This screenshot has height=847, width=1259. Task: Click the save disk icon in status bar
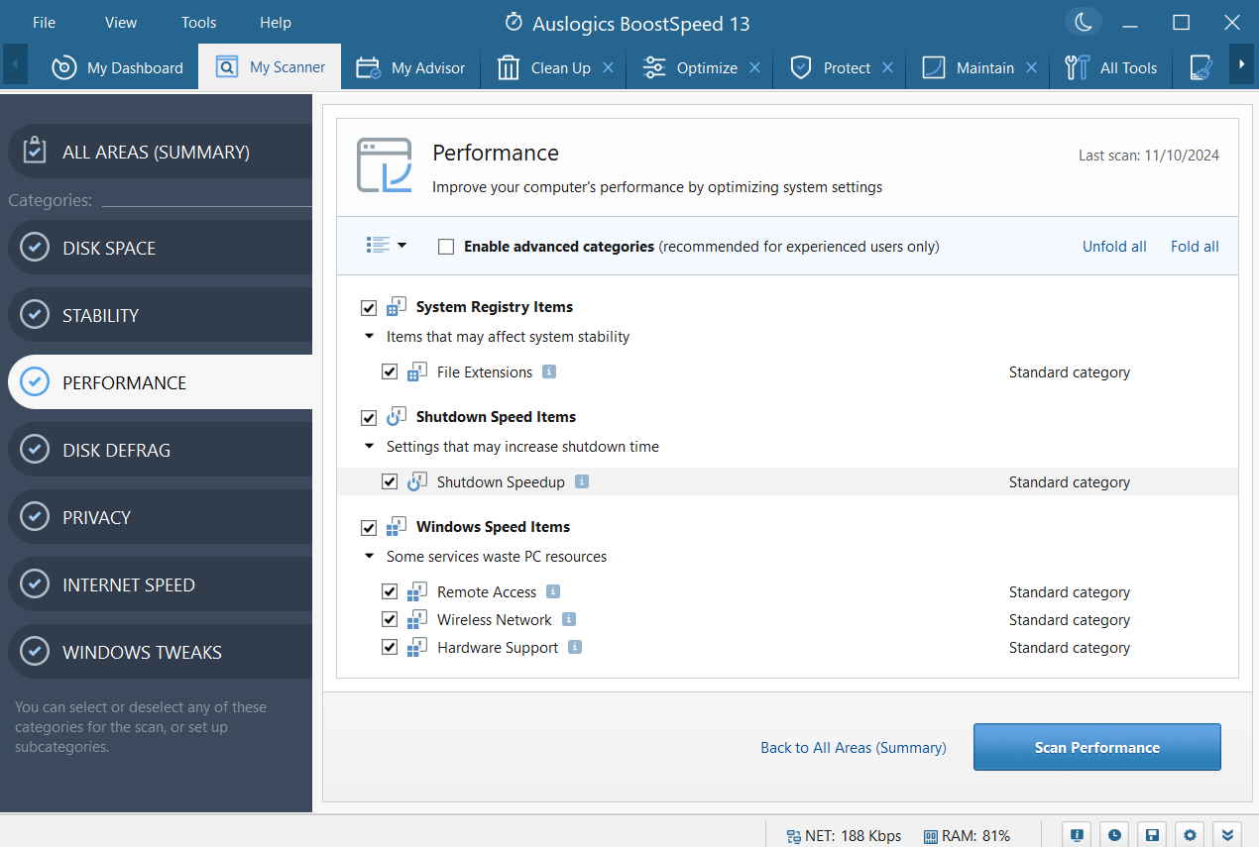(x=1152, y=834)
